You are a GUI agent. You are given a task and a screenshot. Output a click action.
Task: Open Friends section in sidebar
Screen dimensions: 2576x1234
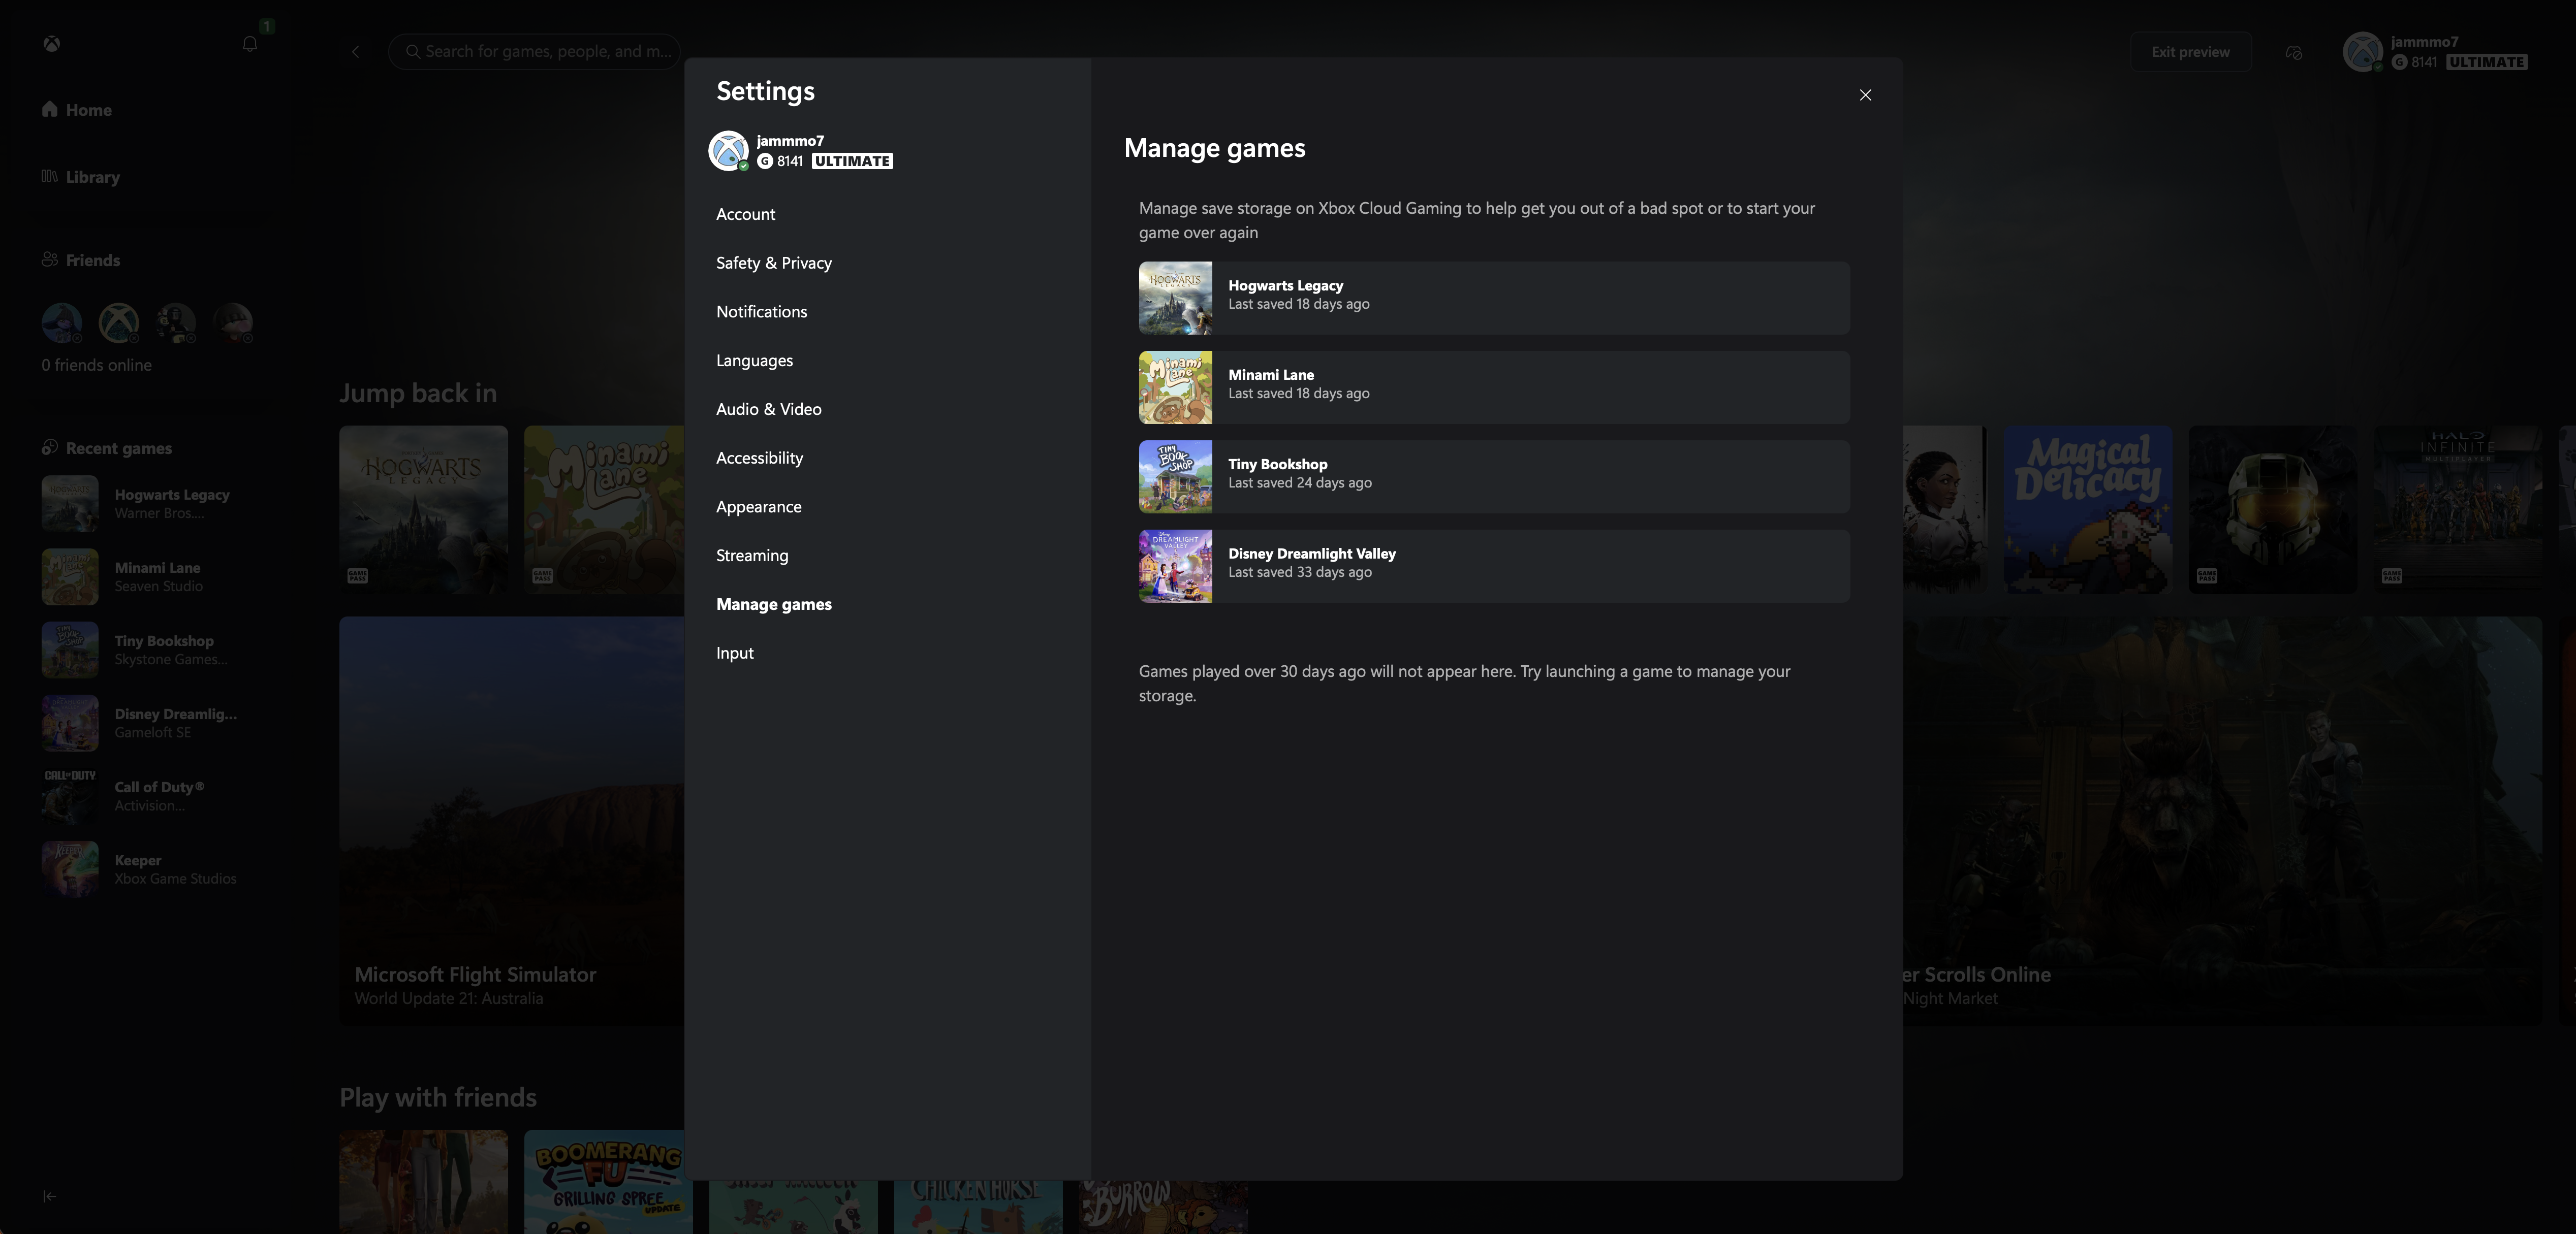80,260
